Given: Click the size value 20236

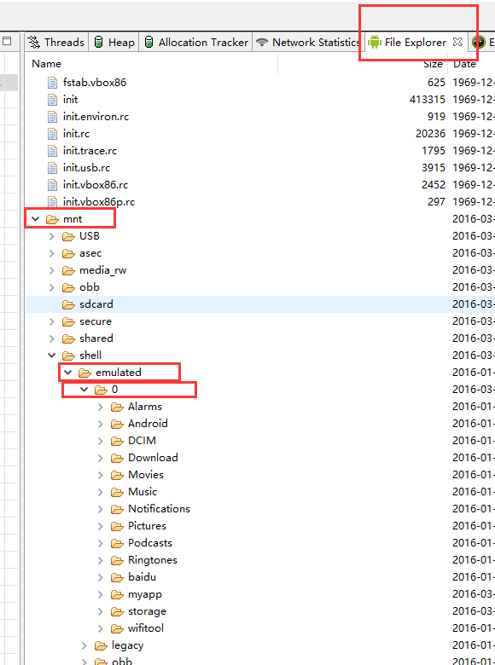Looking at the screenshot, I should (x=430, y=134).
